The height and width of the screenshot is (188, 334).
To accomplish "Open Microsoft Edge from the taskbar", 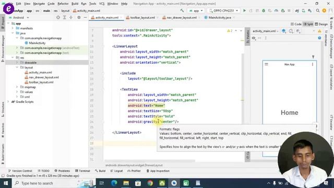I will click(114, 183).
